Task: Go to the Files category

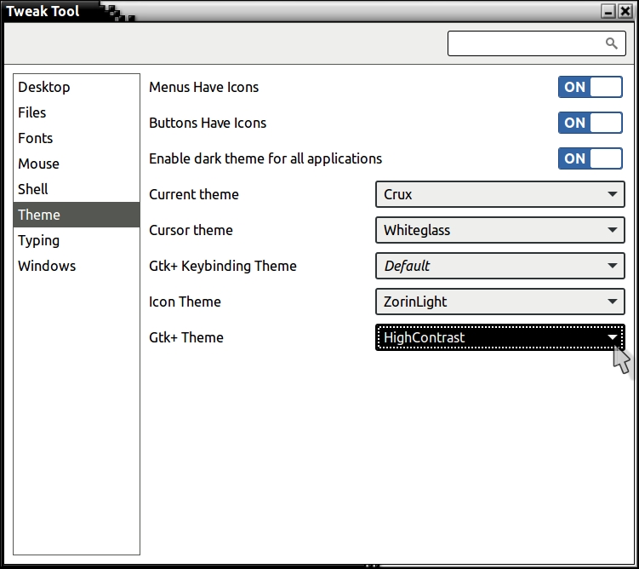Action: [32, 112]
